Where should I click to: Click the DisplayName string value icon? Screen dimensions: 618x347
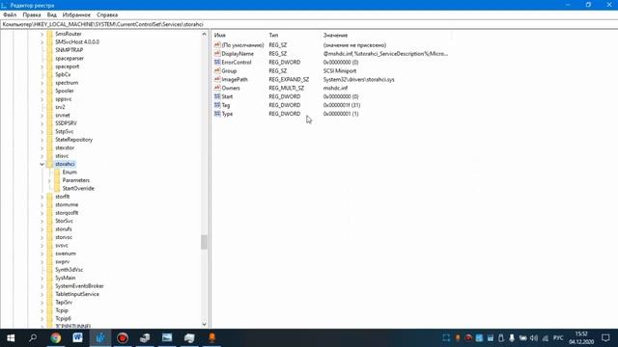click(216, 54)
